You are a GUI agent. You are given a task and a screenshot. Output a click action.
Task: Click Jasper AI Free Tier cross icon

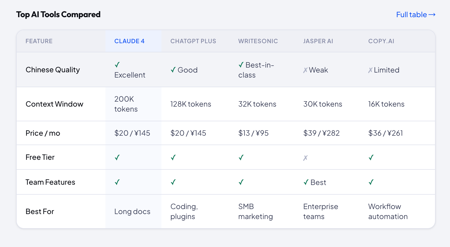pyautogui.click(x=305, y=158)
